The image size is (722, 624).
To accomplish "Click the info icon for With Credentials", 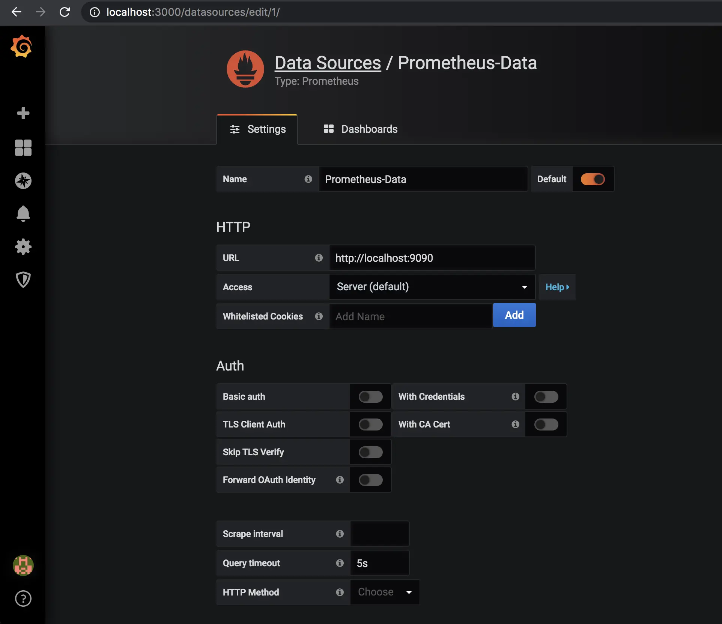I will (516, 396).
